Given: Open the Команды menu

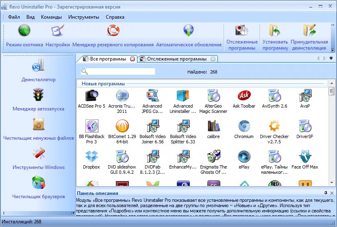Looking at the screenshot, I should [51, 17].
